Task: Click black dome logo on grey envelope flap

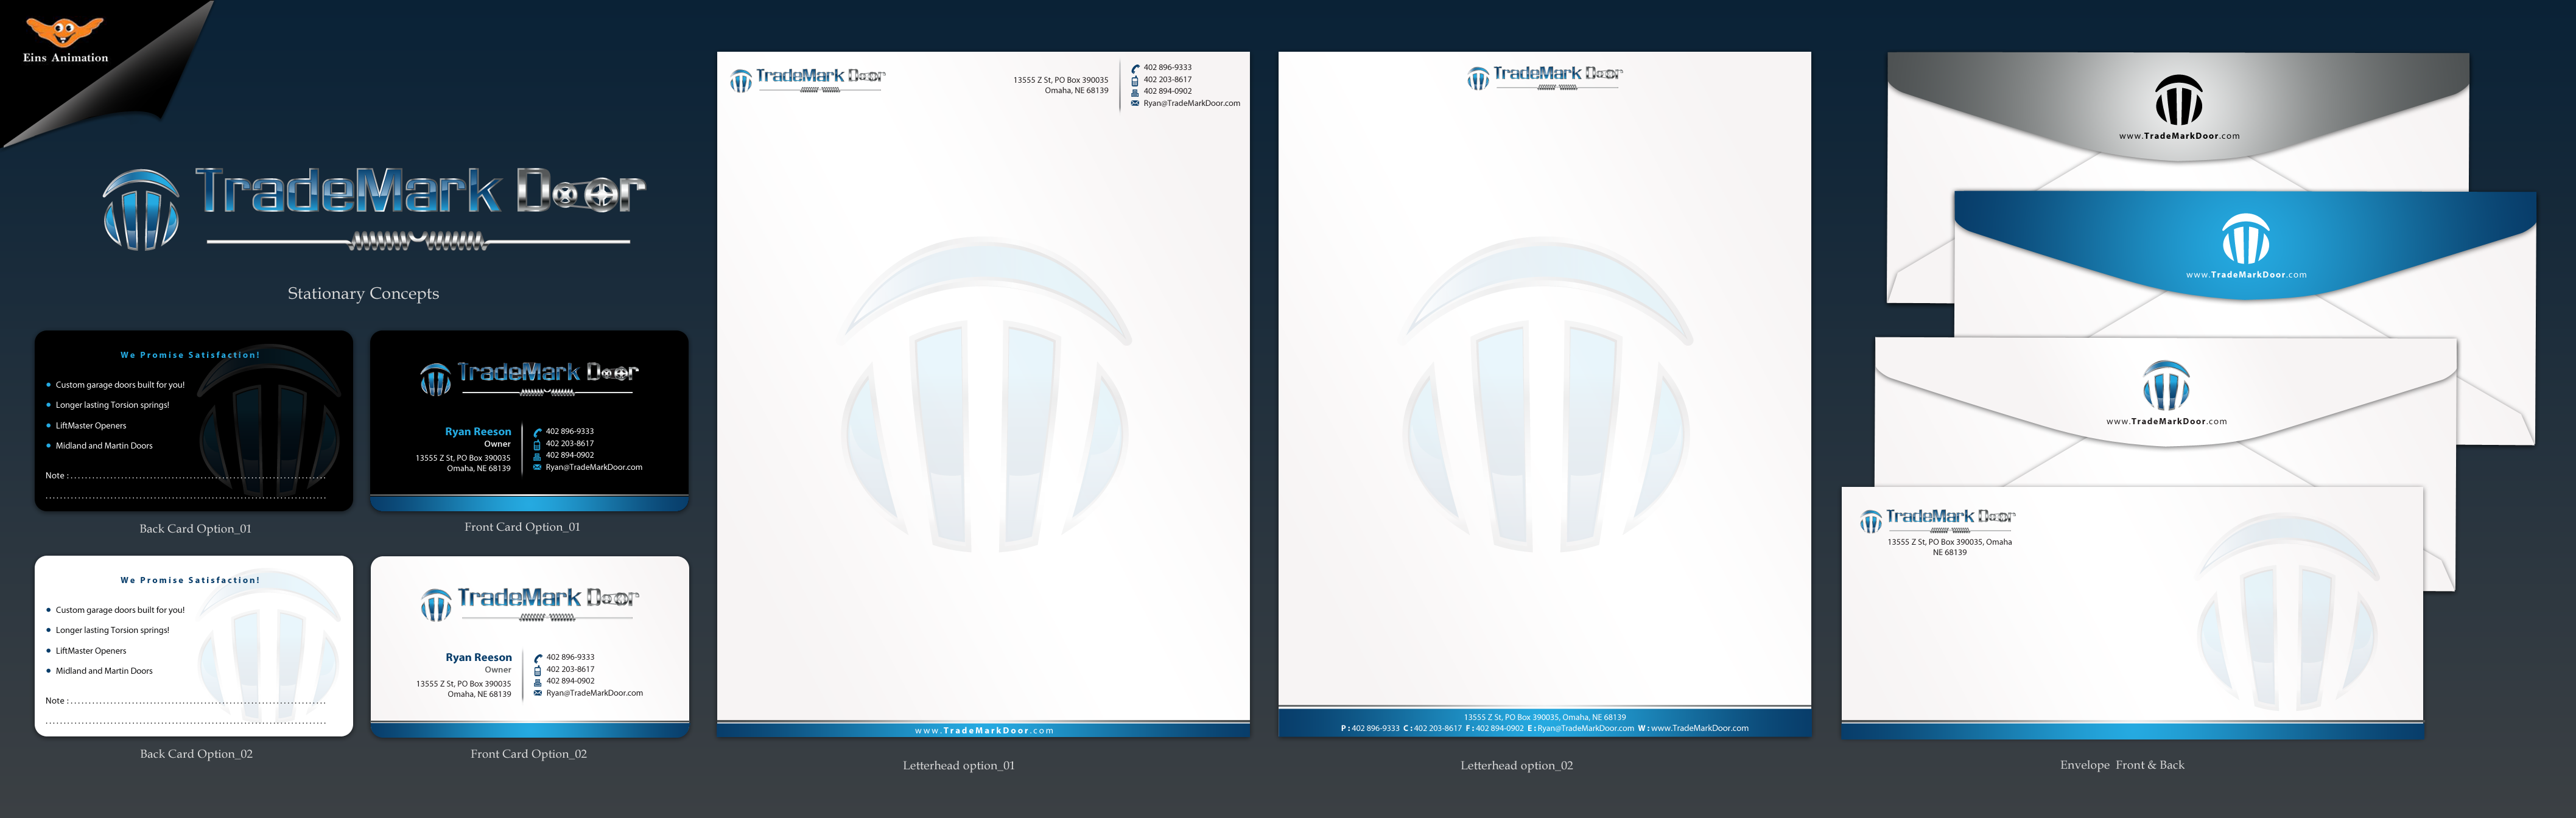Action: coord(2178,101)
